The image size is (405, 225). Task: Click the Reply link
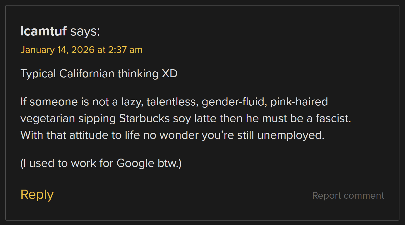(37, 195)
